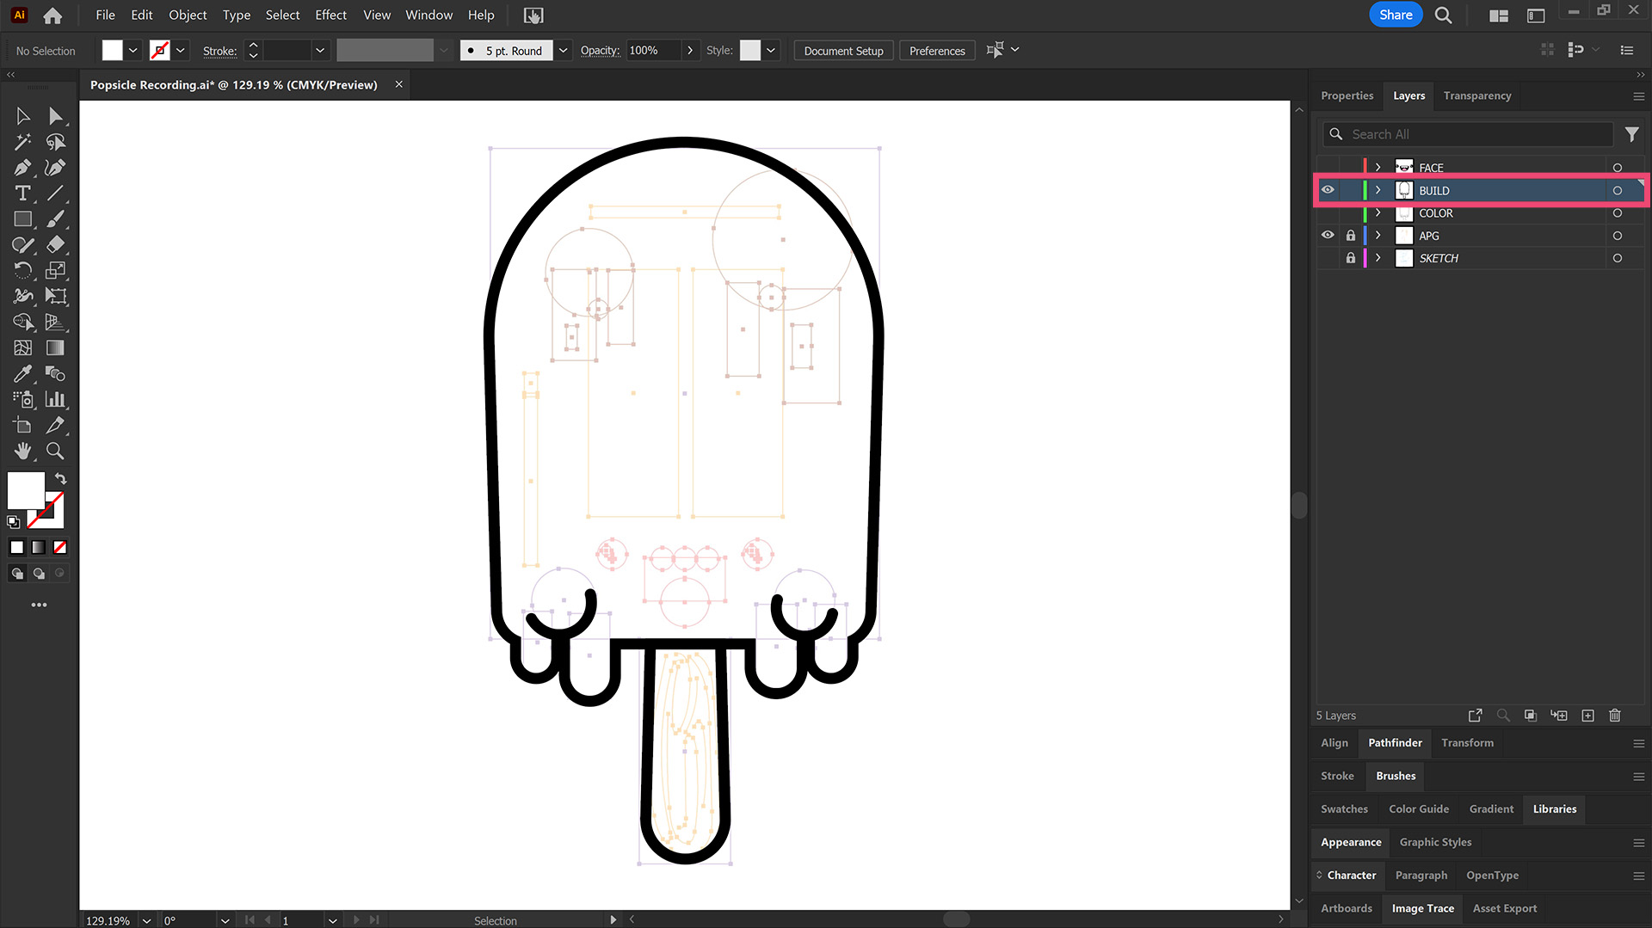
Task: Select the Line Segment tool
Action: [55, 194]
